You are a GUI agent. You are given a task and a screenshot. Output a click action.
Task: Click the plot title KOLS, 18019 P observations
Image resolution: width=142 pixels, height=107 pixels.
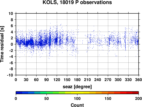tap(77, 2)
